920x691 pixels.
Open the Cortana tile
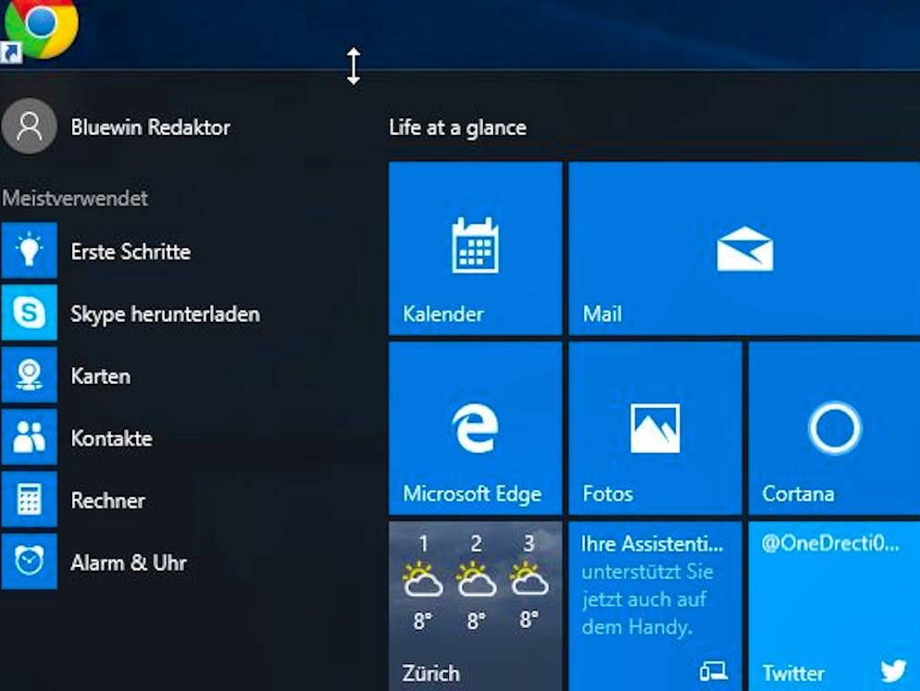point(834,428)
